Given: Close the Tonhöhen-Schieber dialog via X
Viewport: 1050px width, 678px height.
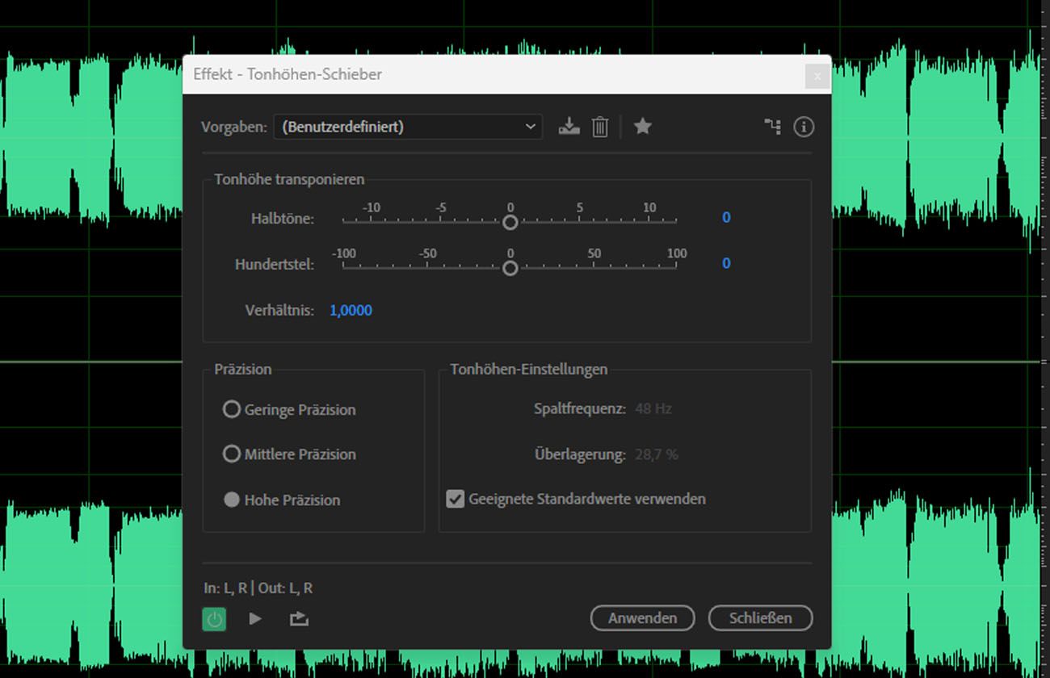Looking at the screenshot, I should coord(817,76).
